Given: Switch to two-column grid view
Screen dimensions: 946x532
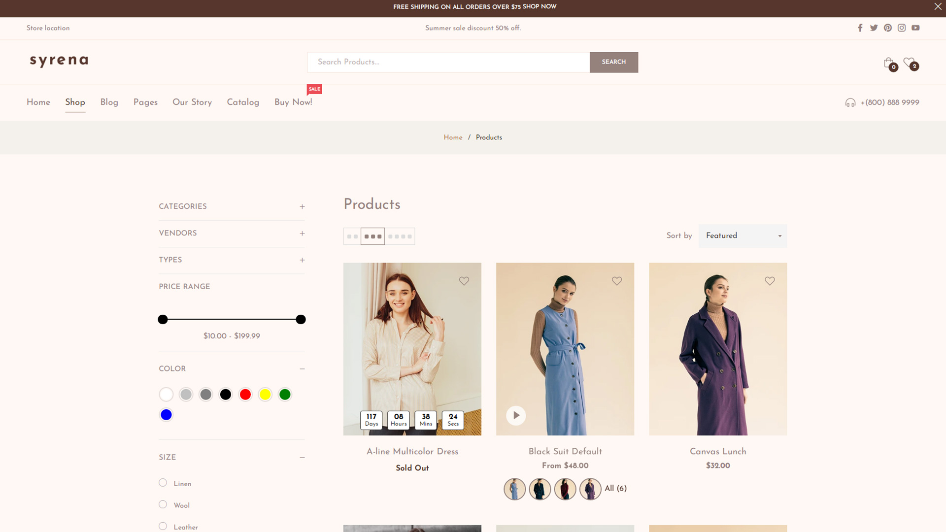Looking at the screenshot, I should (352, 236).
